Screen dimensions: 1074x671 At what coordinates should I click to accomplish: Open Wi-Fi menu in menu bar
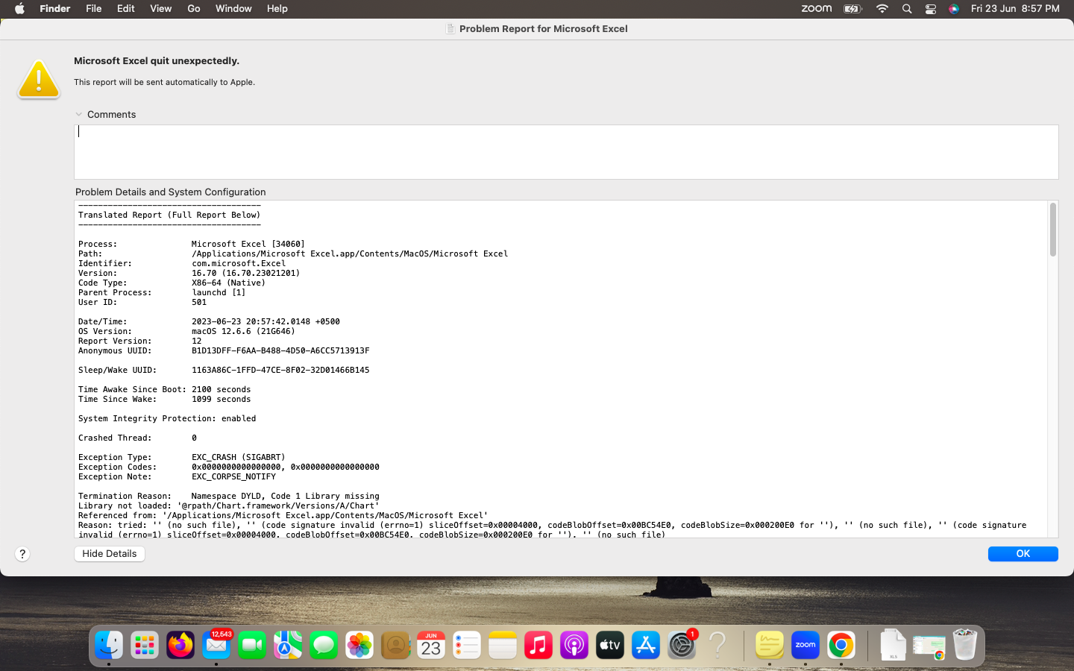click(x=882, y=9)
